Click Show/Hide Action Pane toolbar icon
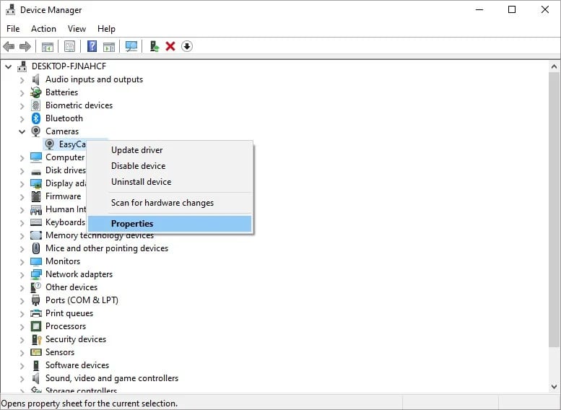Image resolution: width=561 pixels, height=410 pixels. [x=109, y=46]
